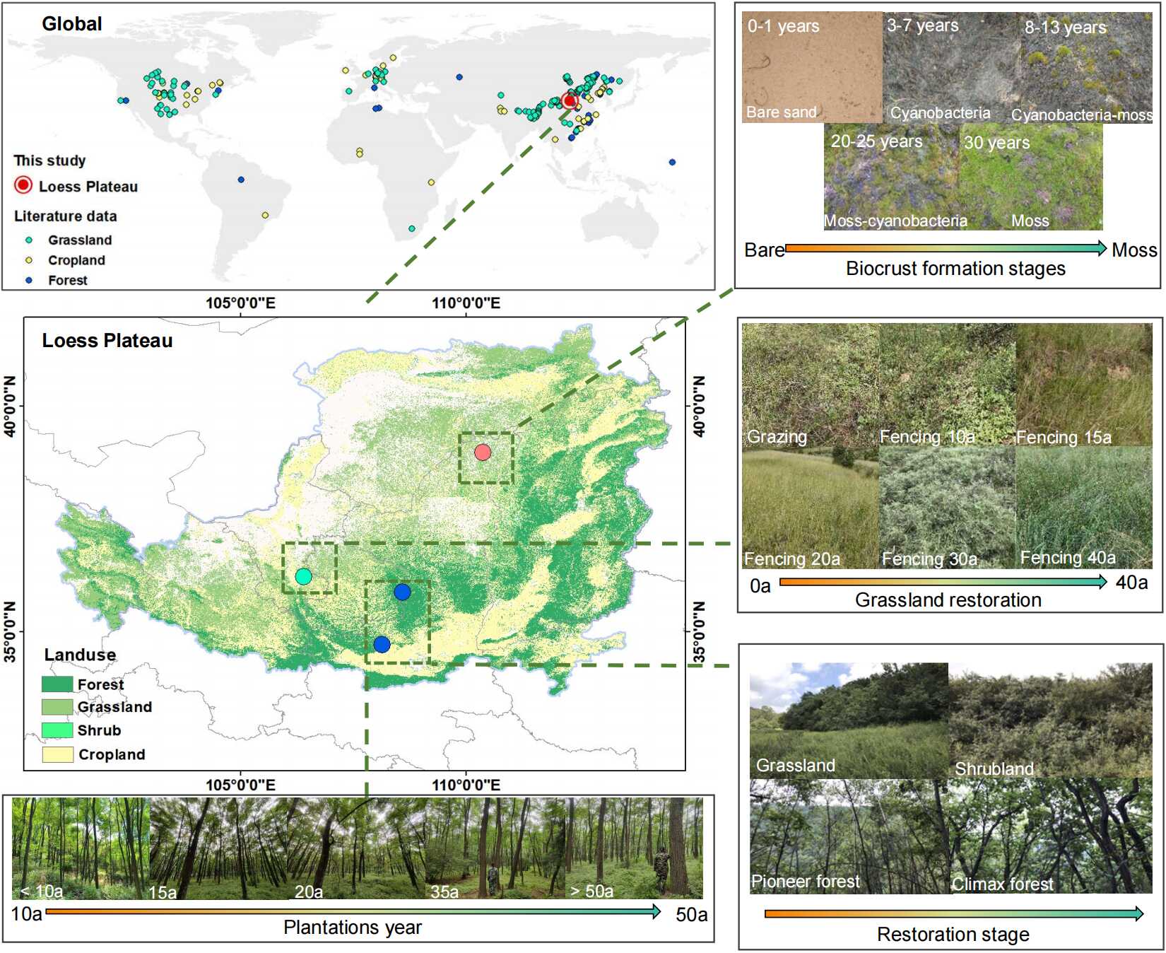Select the yellow Cropland dot in Literature data legend

tap(29, 260)
